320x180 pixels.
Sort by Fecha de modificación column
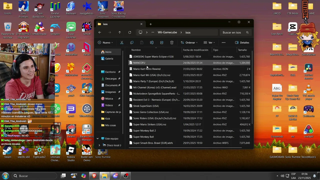(x=197, y=50)
